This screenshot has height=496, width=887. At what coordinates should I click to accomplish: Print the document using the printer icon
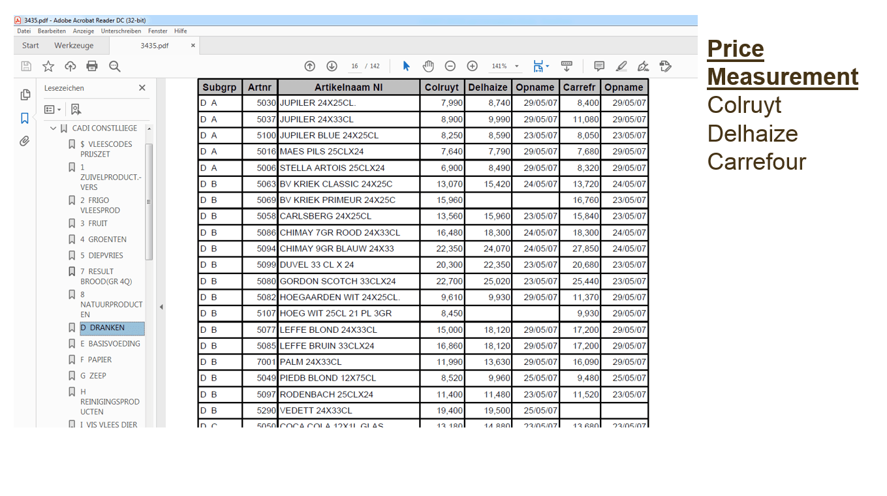[91, 65]
